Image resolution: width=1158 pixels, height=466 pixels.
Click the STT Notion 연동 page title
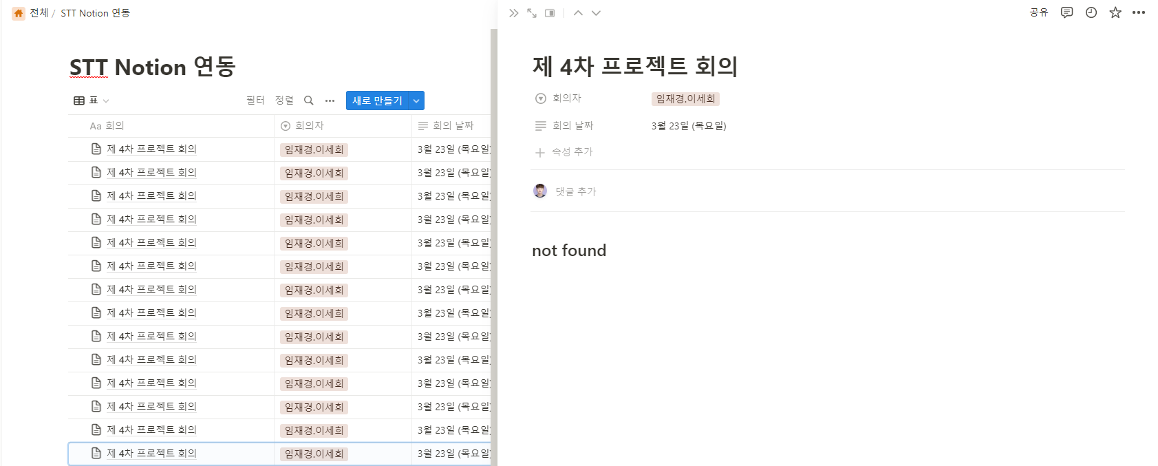pyautogui.click(x=153, y=67)
